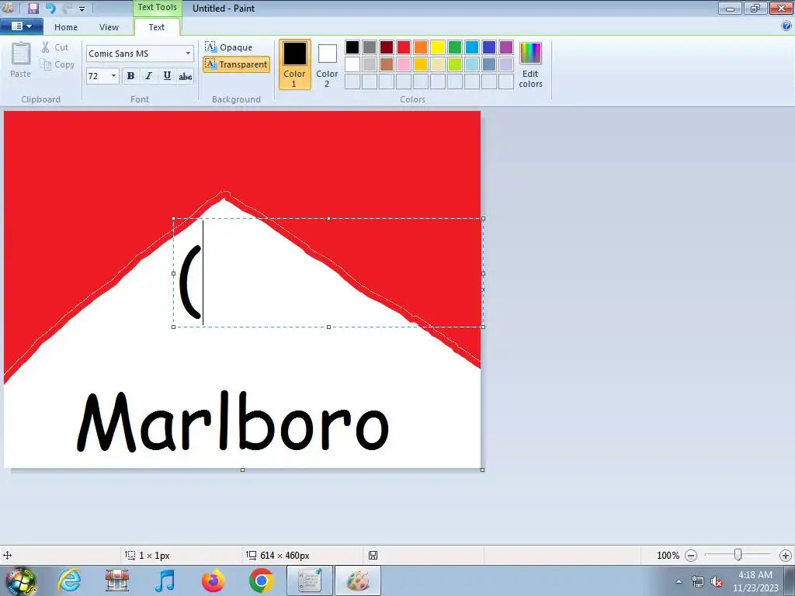Screen dimensions: 795x596
Task: Open Paint Help question mark icon
Action: point(786,26)
